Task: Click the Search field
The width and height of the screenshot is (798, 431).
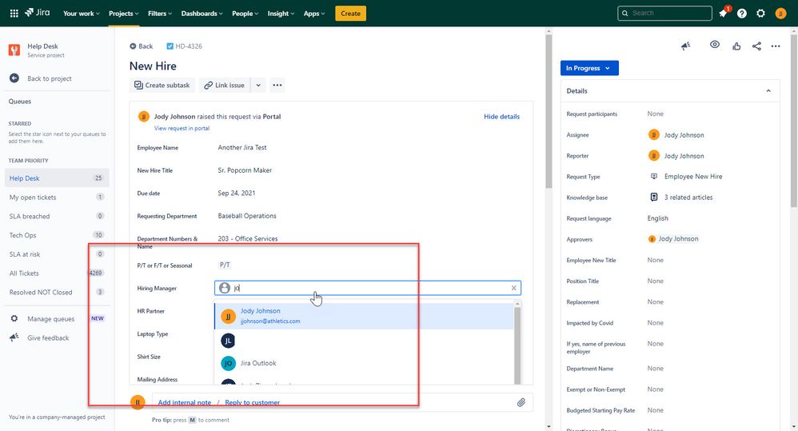Action: (x=664, y=14)
